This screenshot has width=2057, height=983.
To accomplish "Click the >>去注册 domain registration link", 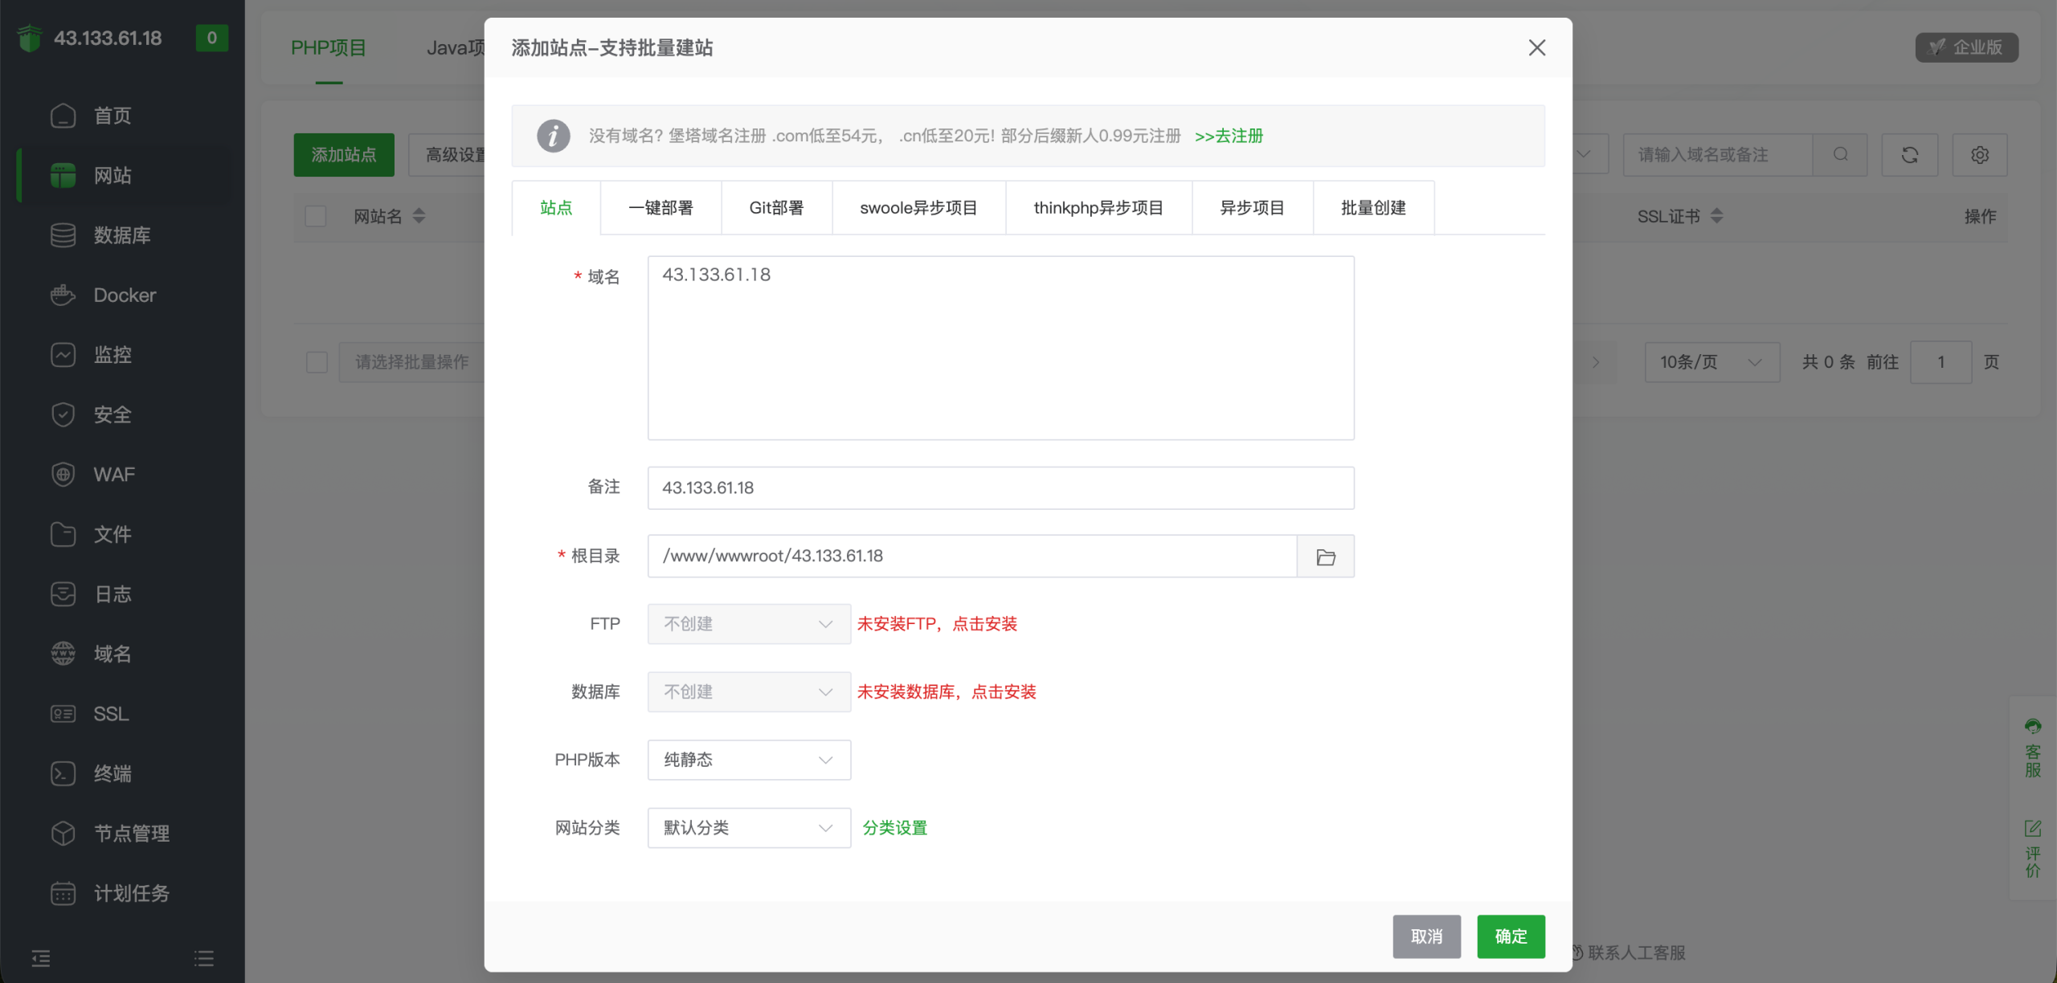I will pos(1229,136).
